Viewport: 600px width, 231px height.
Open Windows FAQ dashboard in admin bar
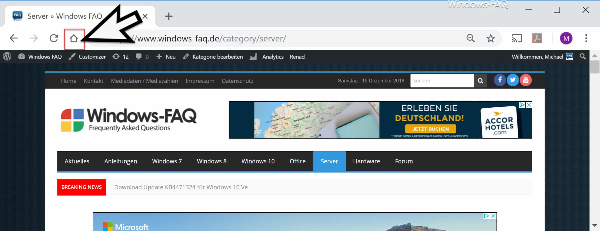tap(40, 57)
